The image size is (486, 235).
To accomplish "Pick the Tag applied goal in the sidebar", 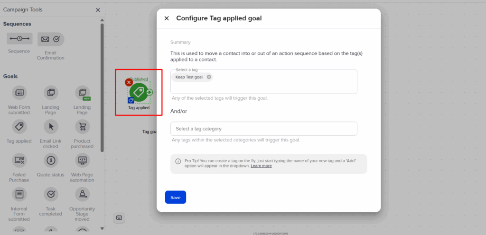I will pyautogui.click(x=19, y=126).
